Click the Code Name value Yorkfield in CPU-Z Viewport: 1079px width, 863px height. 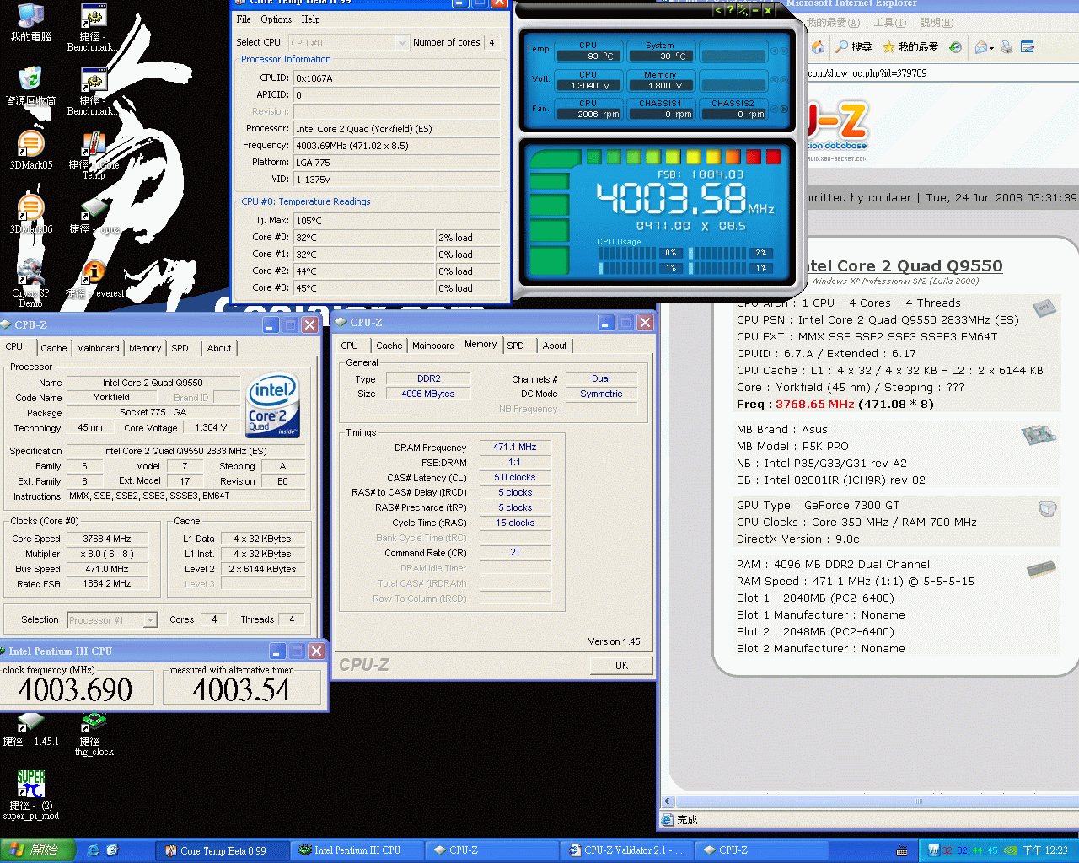(x=112, y=397)
